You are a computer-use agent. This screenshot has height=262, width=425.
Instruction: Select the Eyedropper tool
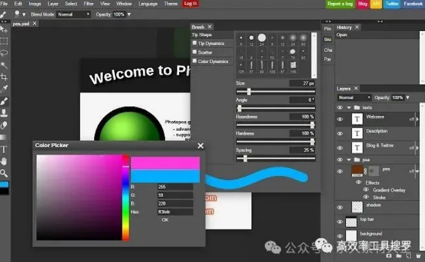(4, 89)
